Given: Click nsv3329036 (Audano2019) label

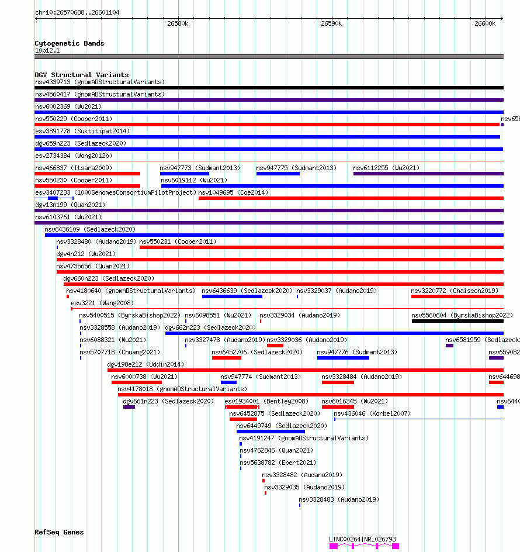Looking at the screenshot, I should pos(307,341).
